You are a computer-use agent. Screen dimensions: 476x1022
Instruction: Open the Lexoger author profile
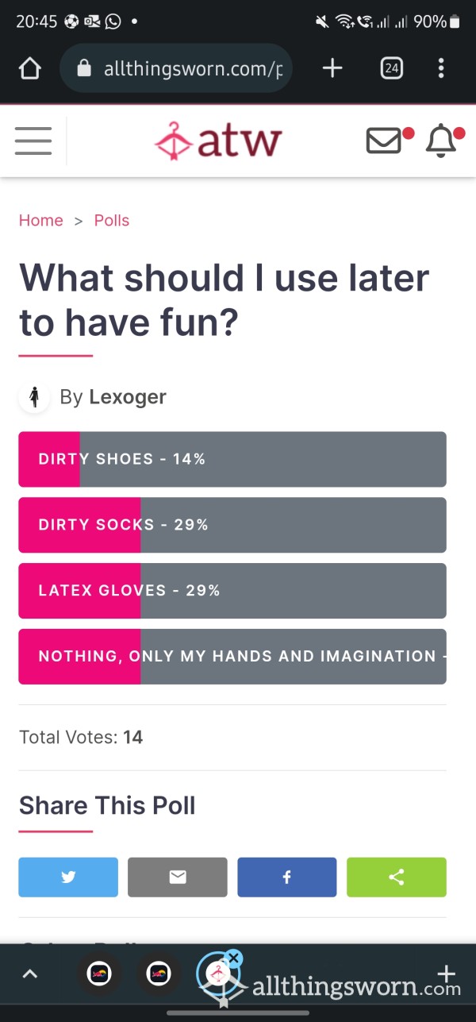pos(128,397)
